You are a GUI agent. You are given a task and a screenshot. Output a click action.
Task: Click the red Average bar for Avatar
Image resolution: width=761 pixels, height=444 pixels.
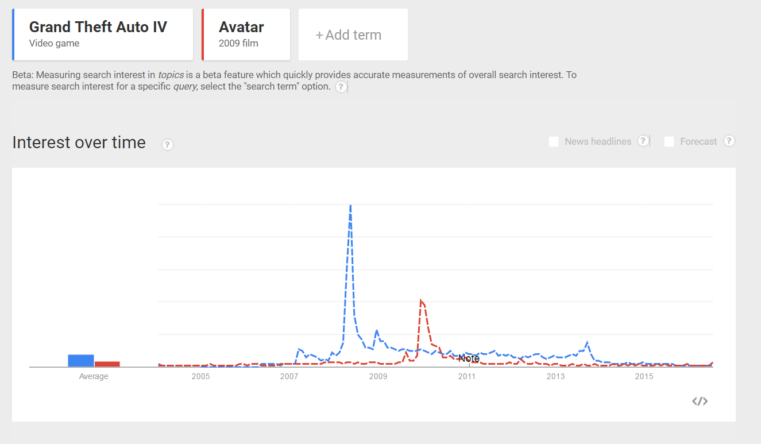[107, 364]
